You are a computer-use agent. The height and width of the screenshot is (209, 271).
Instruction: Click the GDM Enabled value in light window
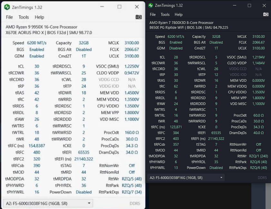[x=37, y=56]
